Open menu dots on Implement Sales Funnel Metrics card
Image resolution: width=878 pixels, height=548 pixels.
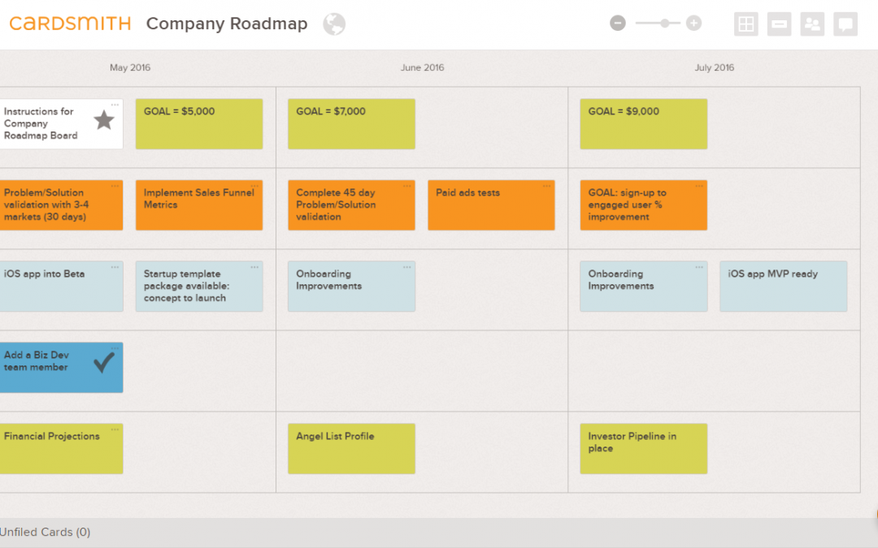coord(254,186)
